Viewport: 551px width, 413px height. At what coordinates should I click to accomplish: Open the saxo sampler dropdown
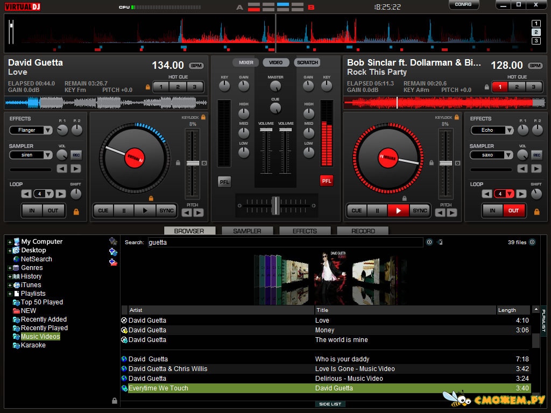pyautogui.click(x=509, y=155)
